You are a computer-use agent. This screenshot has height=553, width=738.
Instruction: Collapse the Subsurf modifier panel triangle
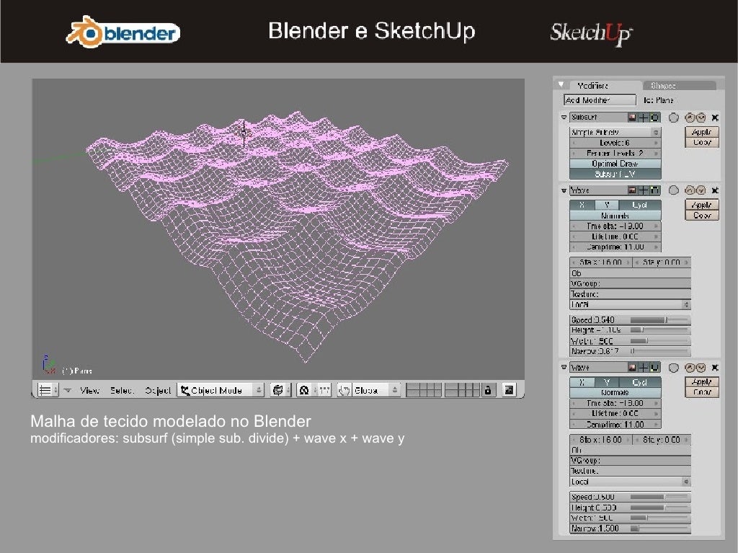(564, 118)
